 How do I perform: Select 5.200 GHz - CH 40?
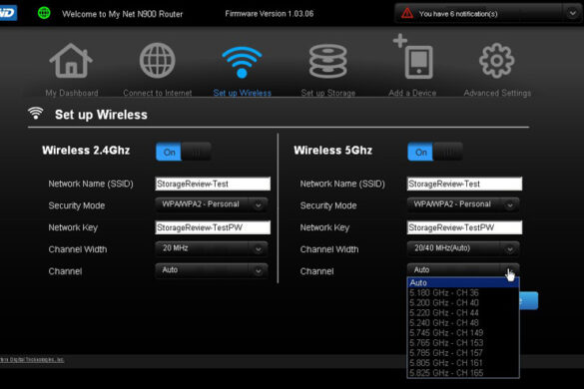pyautogui.click(x=463, y=303)
